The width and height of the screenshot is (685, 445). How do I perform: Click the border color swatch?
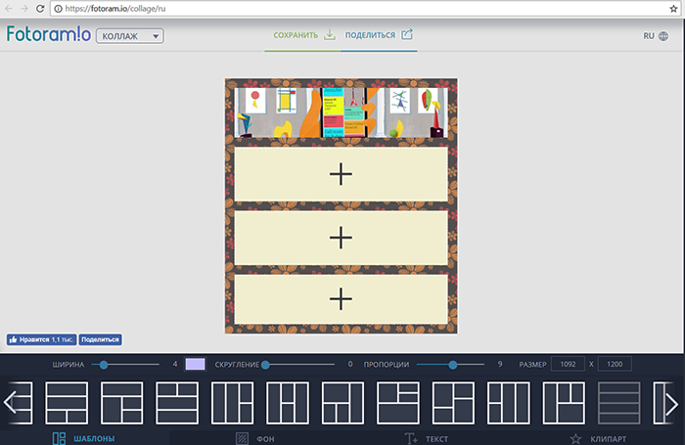(x=195, y=364)
